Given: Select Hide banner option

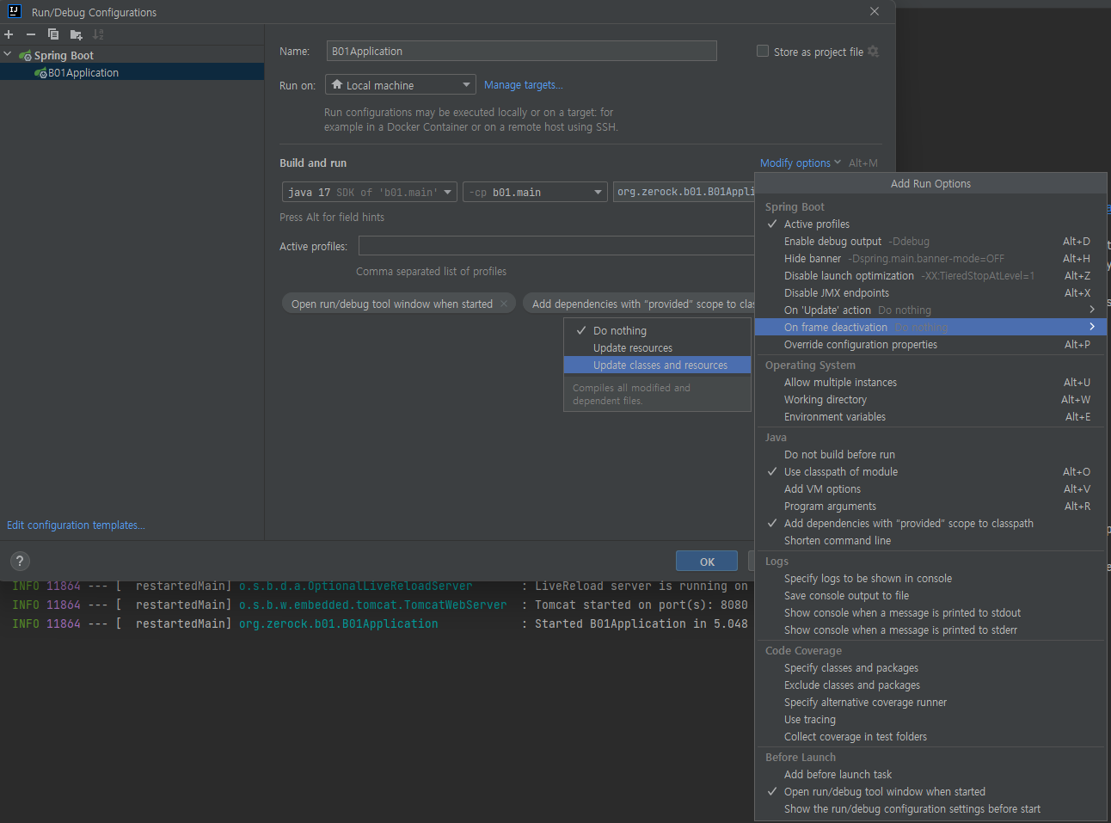Looking at the screenshot, I should [x=930, y=258].
